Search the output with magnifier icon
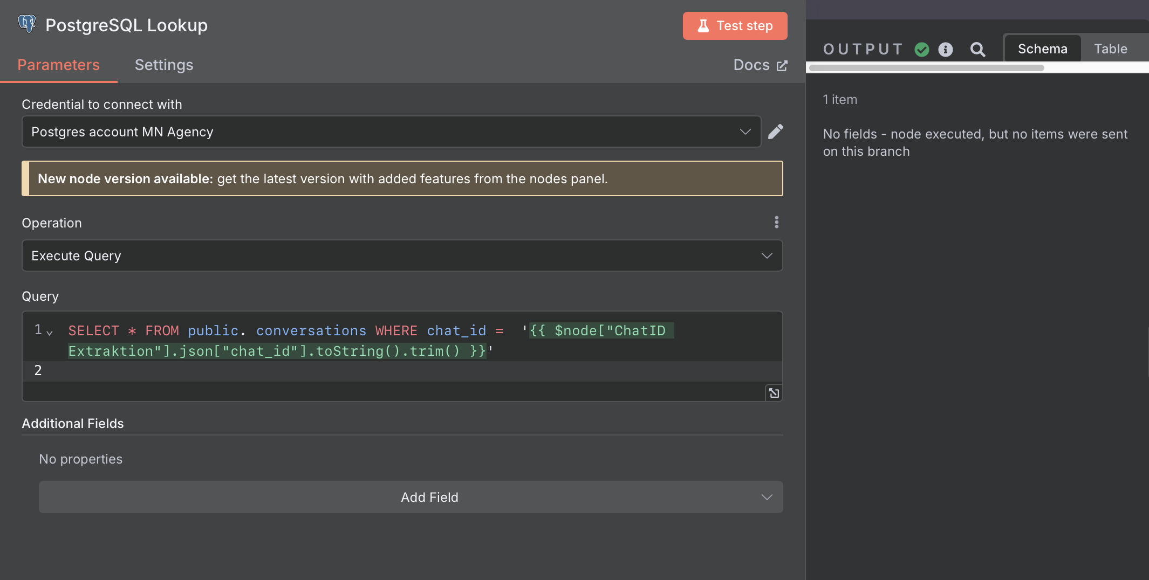The image size is (1149, 580). pyautogui.click(x=977, y=50)
